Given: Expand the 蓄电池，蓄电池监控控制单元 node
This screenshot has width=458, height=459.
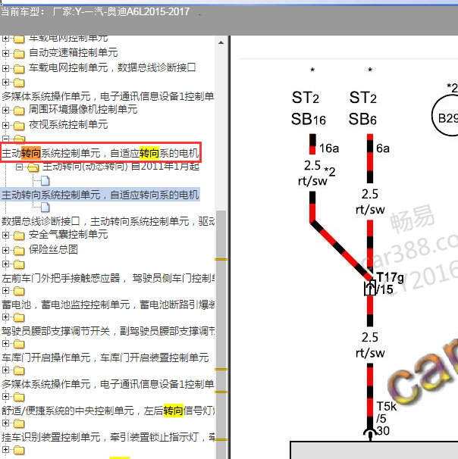Looking at the screenshot, I should (5, 291).
